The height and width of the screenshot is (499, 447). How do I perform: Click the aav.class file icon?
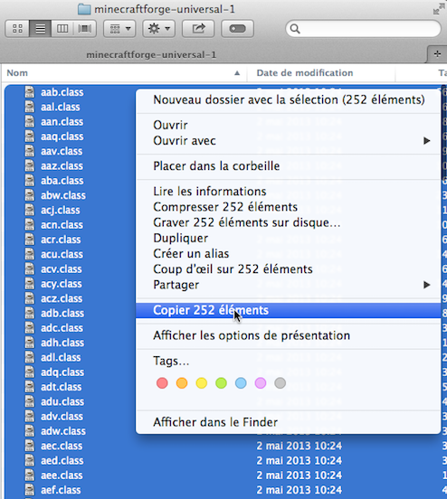[x=30, y=151]
